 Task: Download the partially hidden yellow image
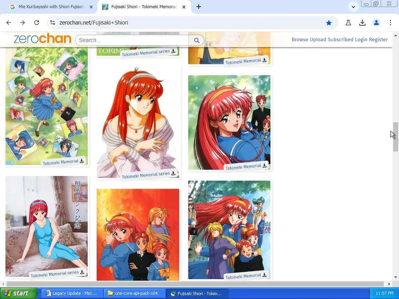point(265,60)
